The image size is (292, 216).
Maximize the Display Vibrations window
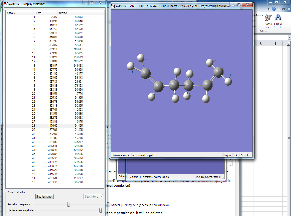point(92,3)
